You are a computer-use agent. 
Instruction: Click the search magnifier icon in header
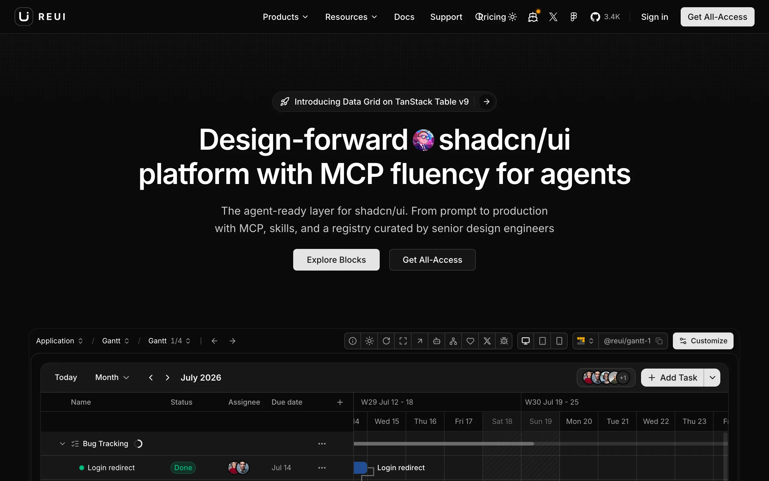(479, 17)
